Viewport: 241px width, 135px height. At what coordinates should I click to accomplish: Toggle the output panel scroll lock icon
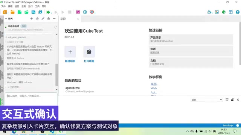click(232, 100)
